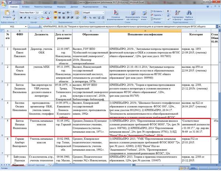This screenshot has width=221, height=177.
Task: Increase decimal places
Action: pyautogui.click(x=99, y=18)
